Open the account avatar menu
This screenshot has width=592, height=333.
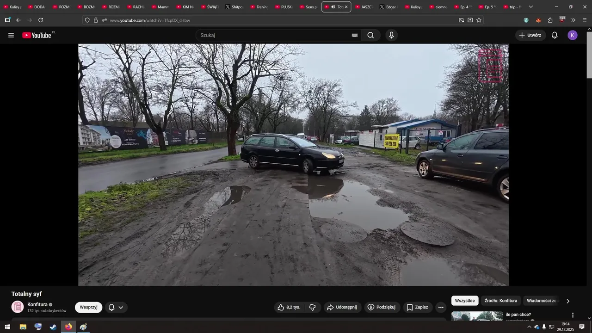click(573, 35)
